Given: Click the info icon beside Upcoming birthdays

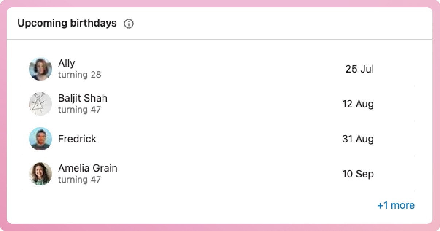Looking at the screenshot, I should 129,24.
